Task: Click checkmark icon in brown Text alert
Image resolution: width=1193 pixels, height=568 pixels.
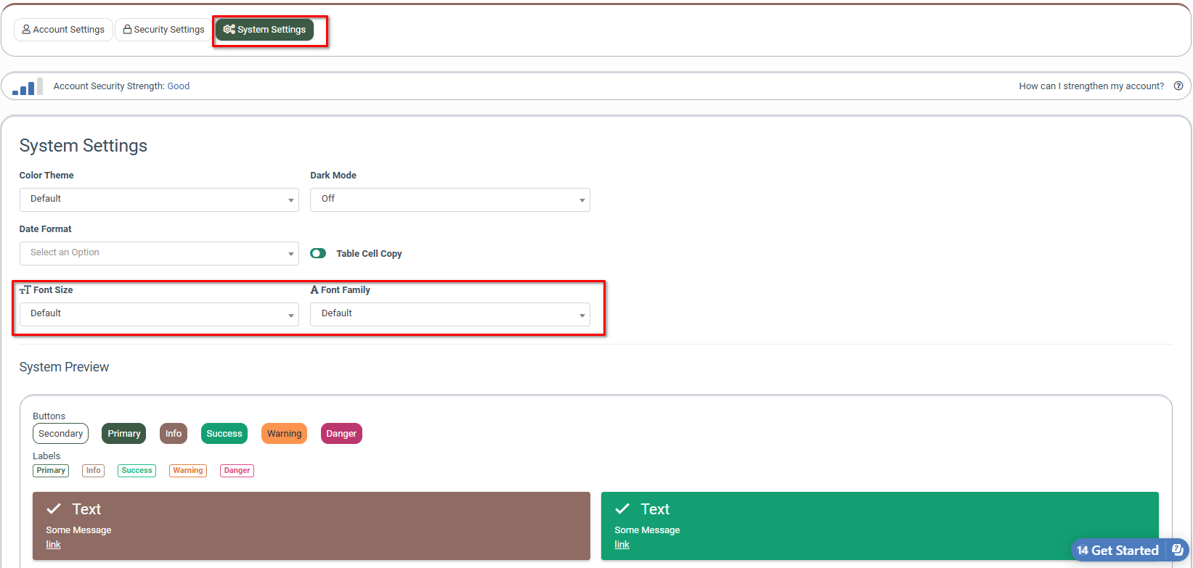Action: coord(54,509)
